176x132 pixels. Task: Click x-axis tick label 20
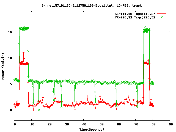tap(50, 124)
